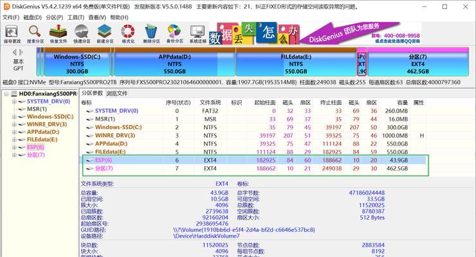
Task: Select Windows-SSD(C:) row in partition table
Action: [253, 127]
